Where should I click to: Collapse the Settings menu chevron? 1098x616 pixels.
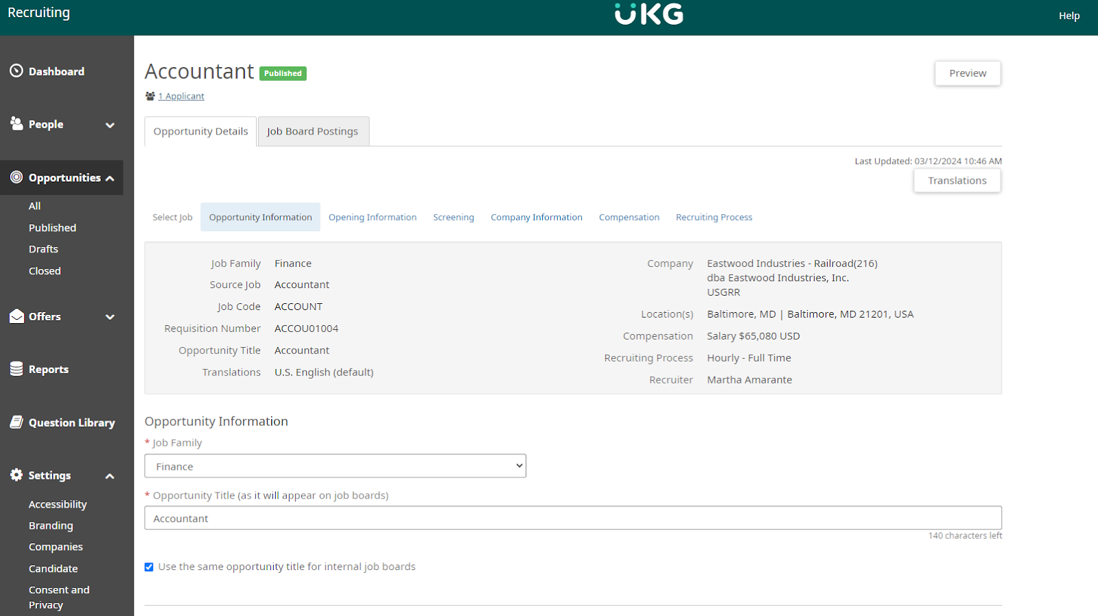[110, 476]
